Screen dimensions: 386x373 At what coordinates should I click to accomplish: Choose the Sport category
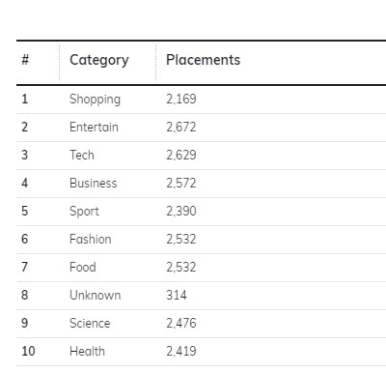[x=84, y=212]
